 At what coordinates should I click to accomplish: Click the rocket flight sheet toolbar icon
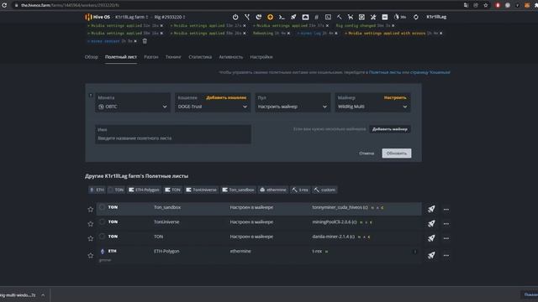pos(293,17)
